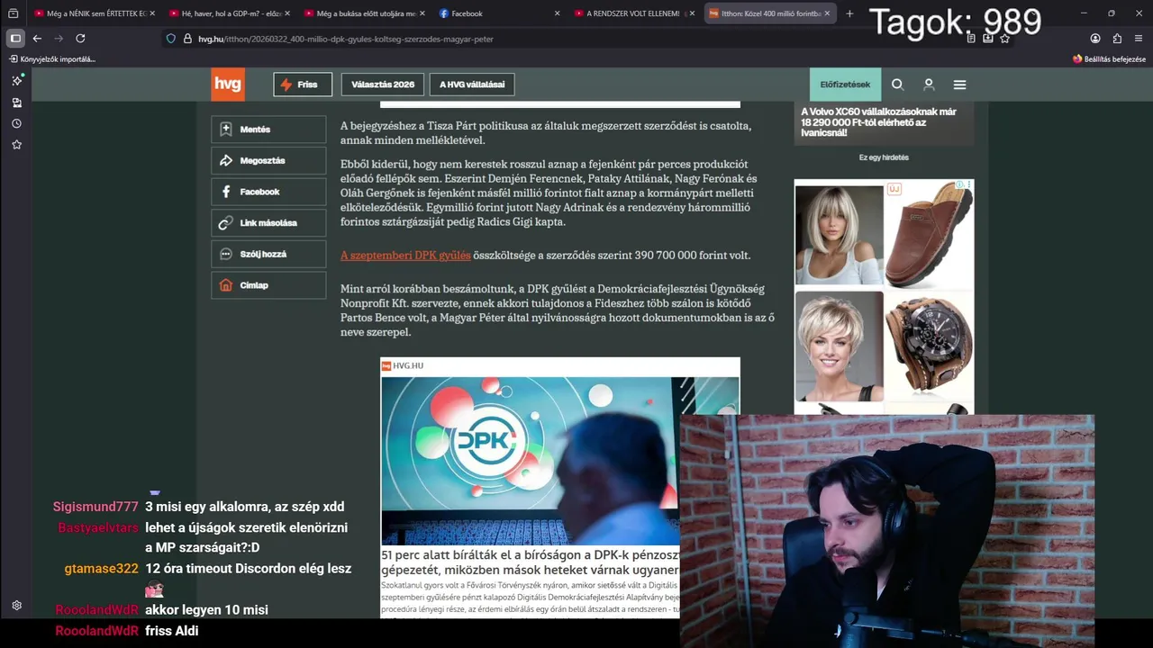
Task: Click 'Ez egy hirdetés' ad label
Action: pos(884,157)
